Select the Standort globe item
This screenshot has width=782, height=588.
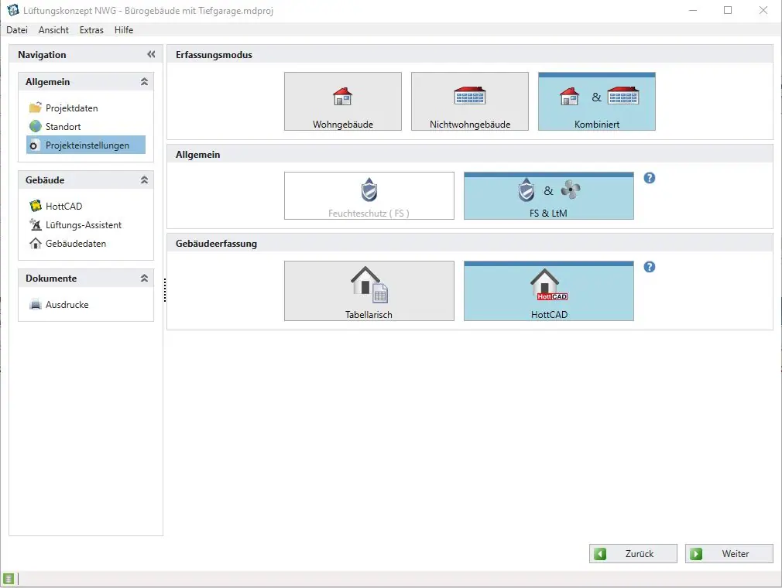pyautogui.click(x=62, y=127)
